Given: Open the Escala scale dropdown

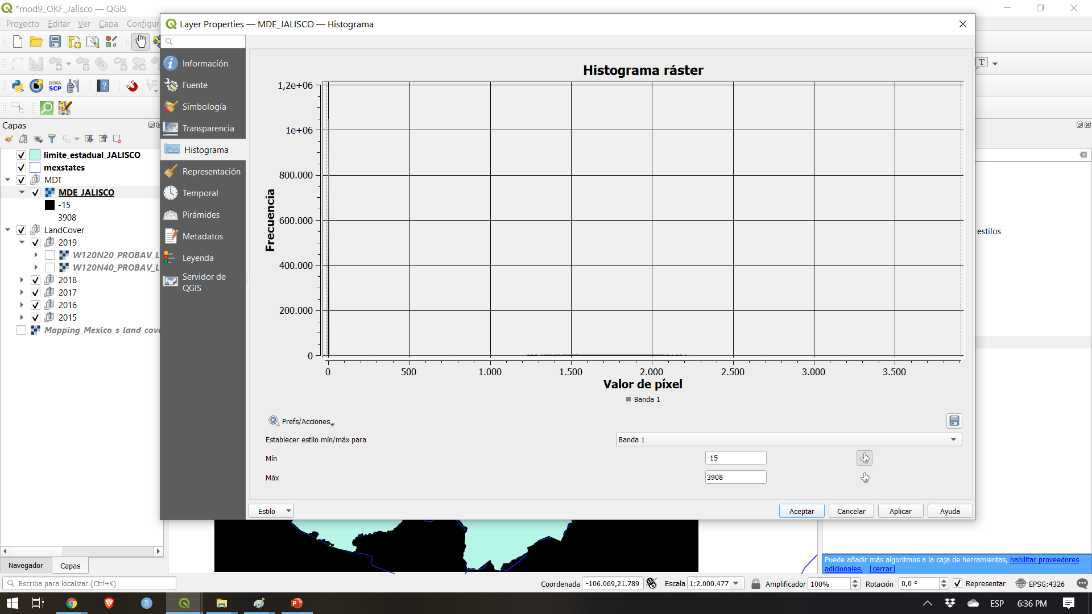Looking at the screenshot, I should coord(736,583).
